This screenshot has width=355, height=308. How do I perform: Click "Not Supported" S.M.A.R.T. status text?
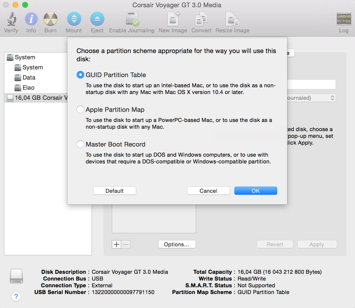(256, 285)
